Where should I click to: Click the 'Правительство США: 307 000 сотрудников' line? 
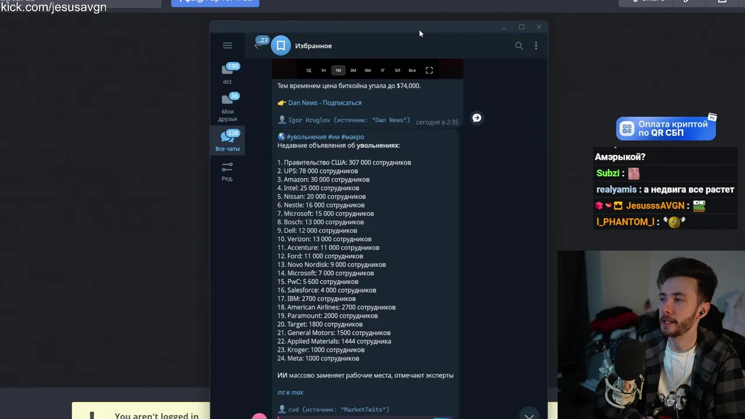click(x=344, y=162)
